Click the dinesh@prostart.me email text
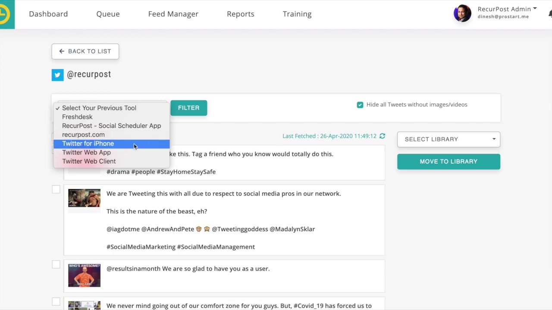The width and height of the screenshot is (552, 310). pos(503,17)
